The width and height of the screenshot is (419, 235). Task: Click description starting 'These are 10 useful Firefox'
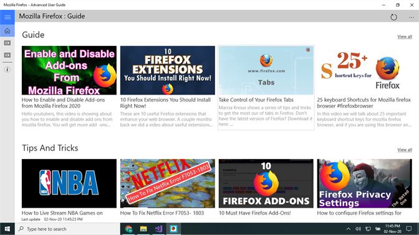click(166, 119)
